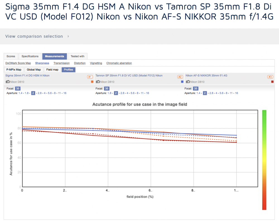Click the orange color square for Sigma

92,82
